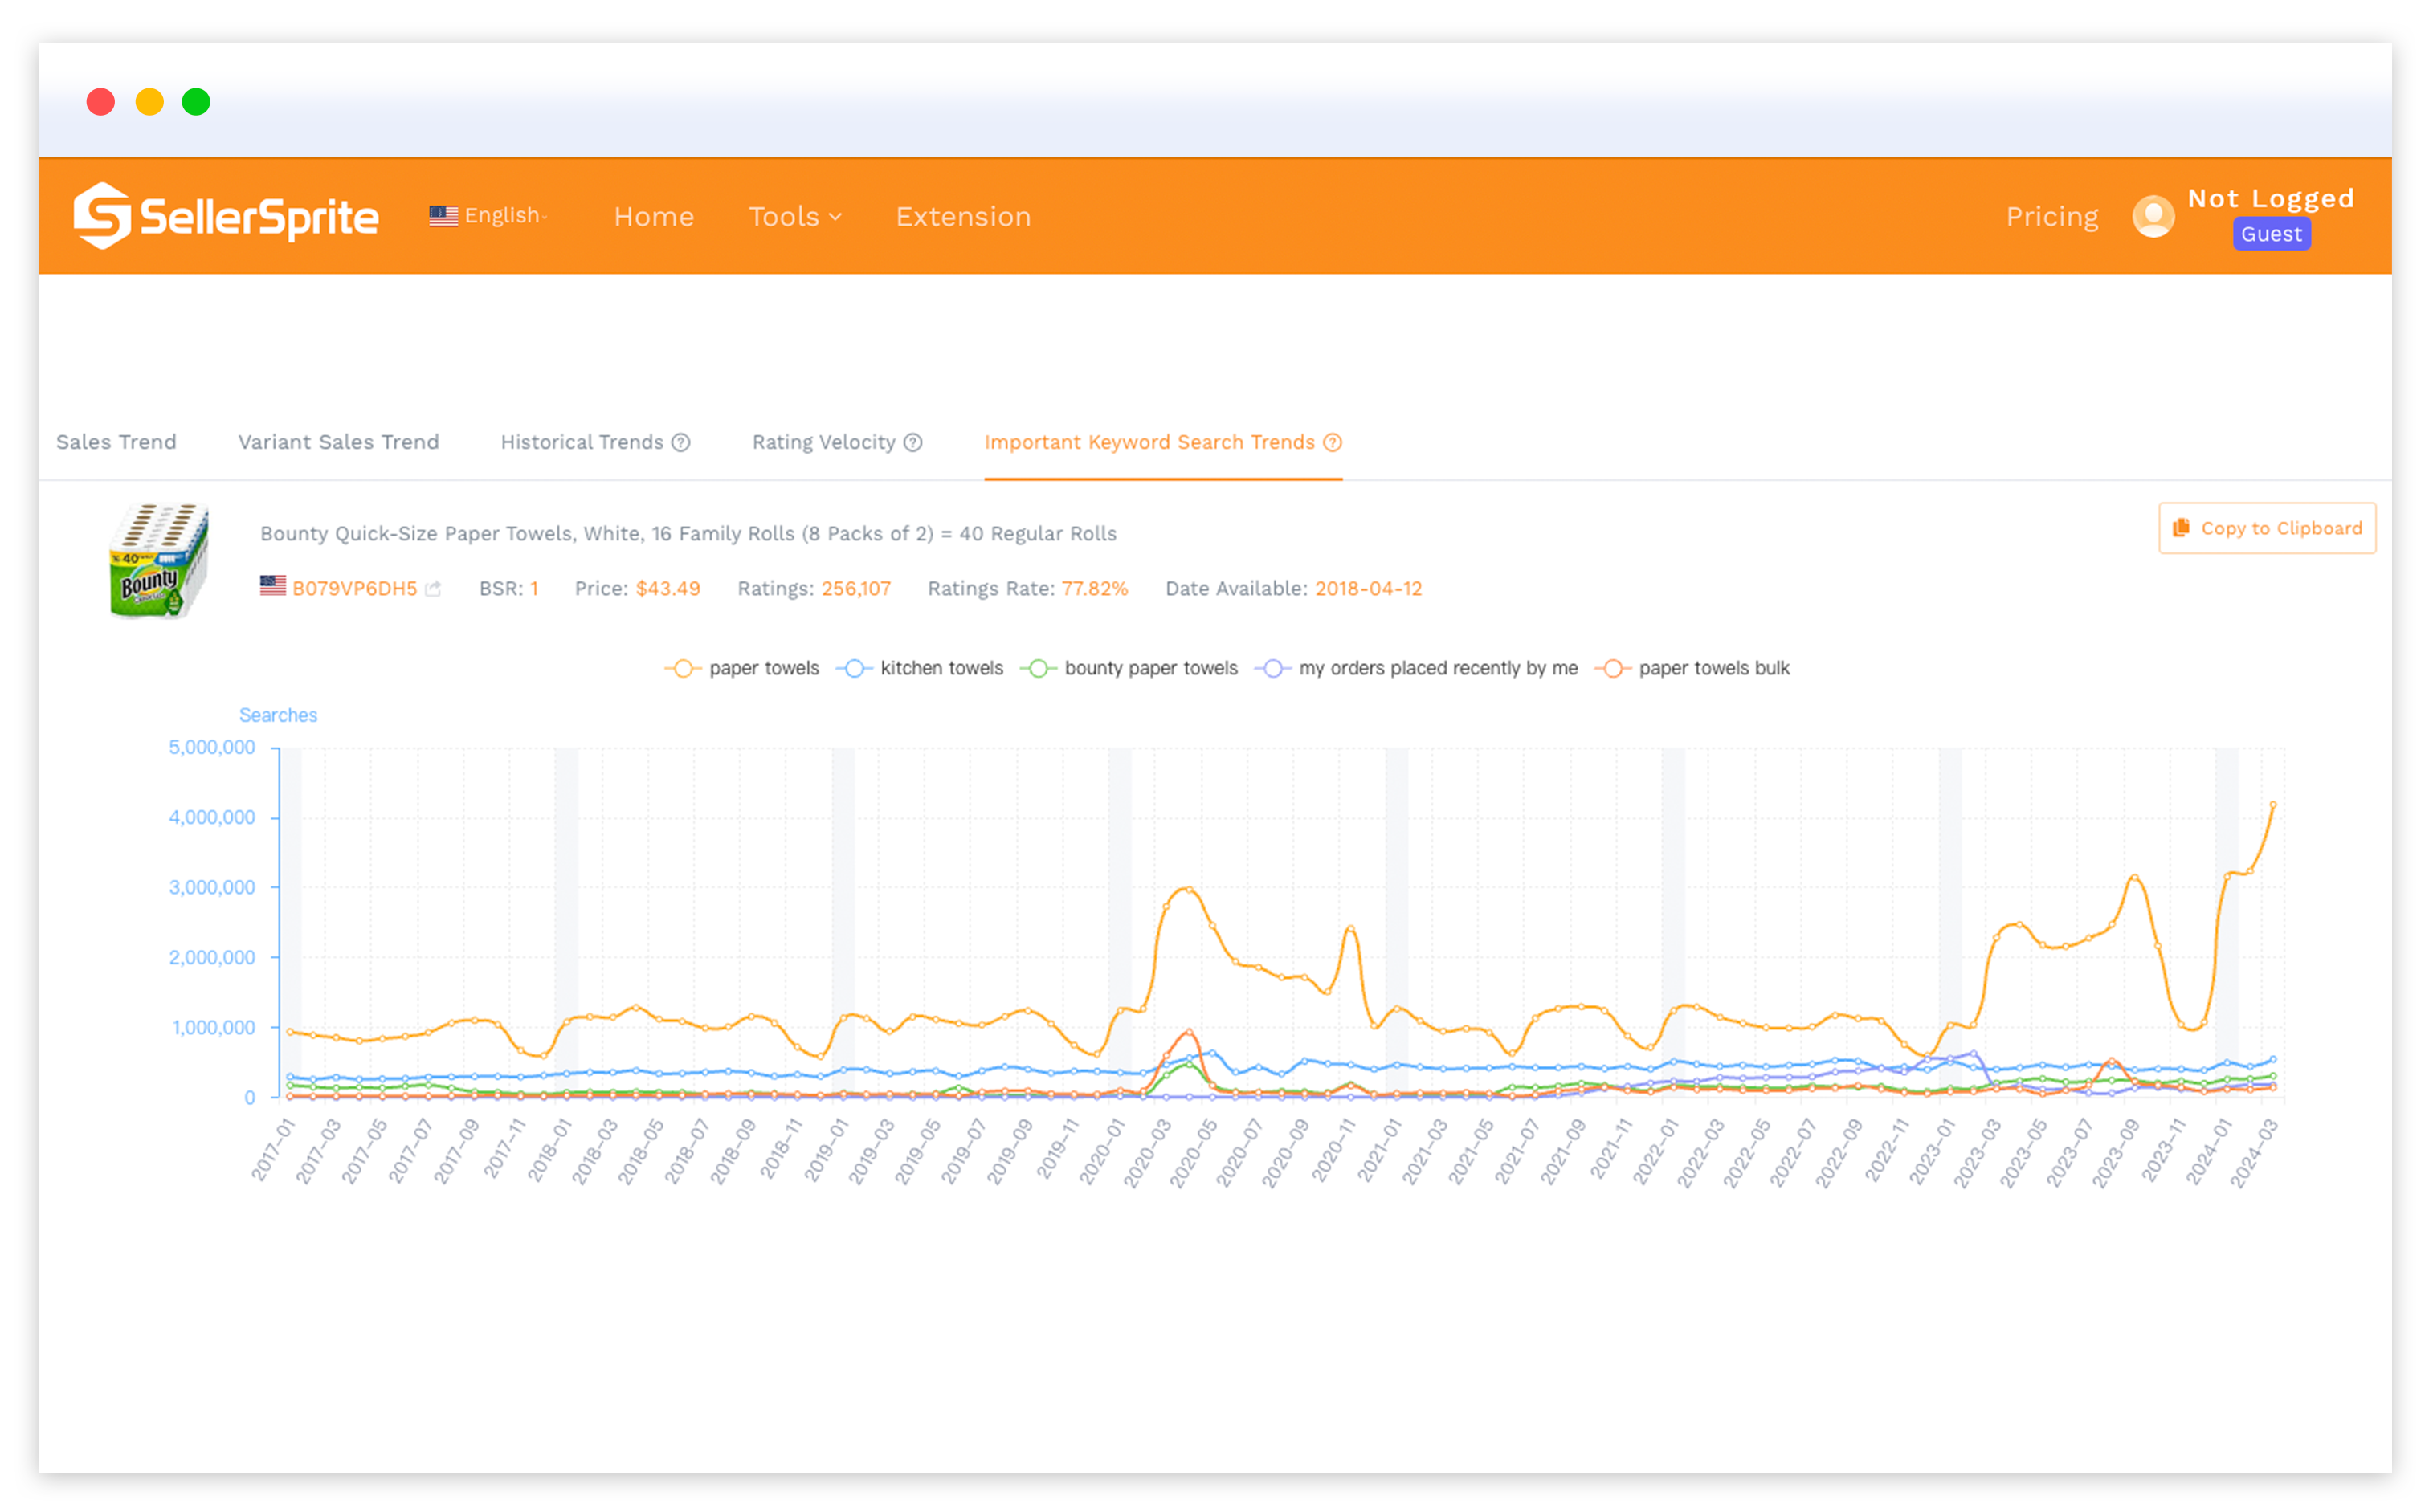Click the SellerSprite logo
2429x1512 pixels.
[x=226, y=216]
